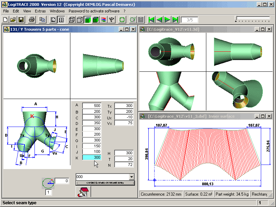The height and width of the screenshot is (207, 276).
Task: Go to the previous part
Action: [159, 20]
